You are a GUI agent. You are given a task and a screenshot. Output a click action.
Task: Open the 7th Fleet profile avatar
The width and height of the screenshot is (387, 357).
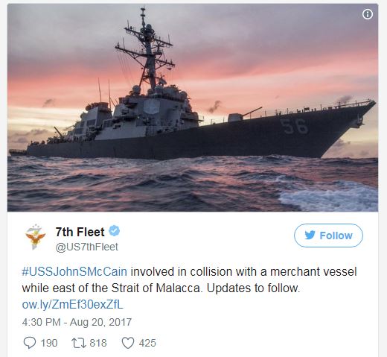(x=36, y=237)
